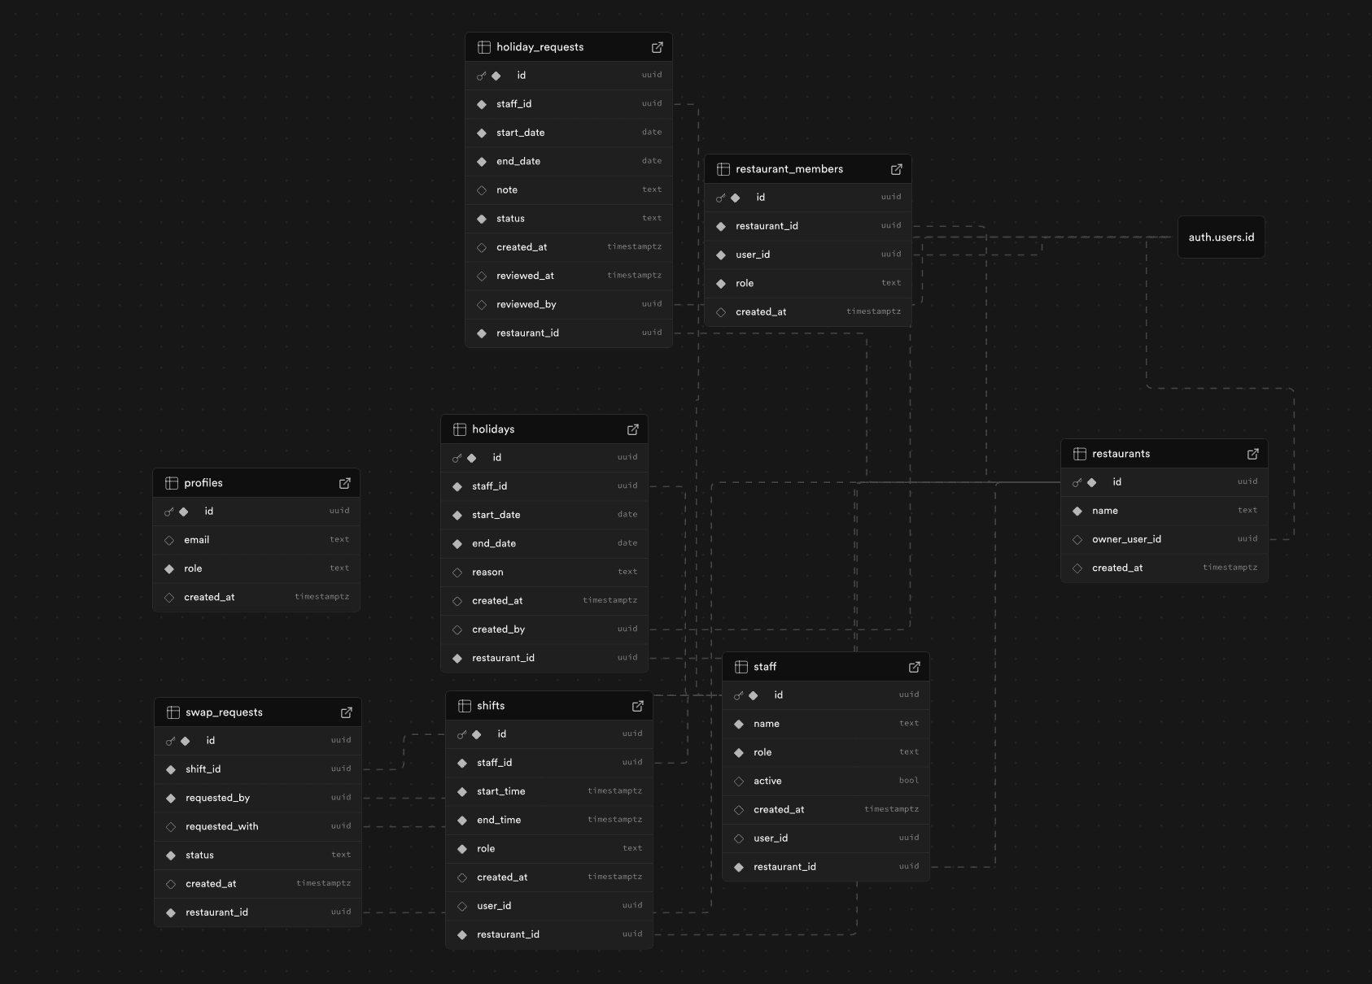Select the diamond icon on restaurant_id in restaurant_members

coord(721,225)
